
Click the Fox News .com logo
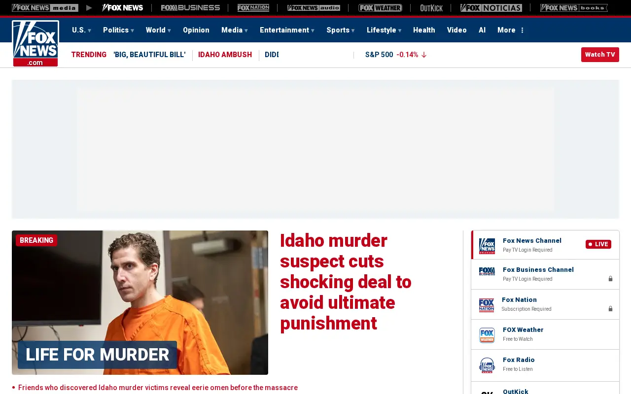pyautogui.click(x=35, y=43)
